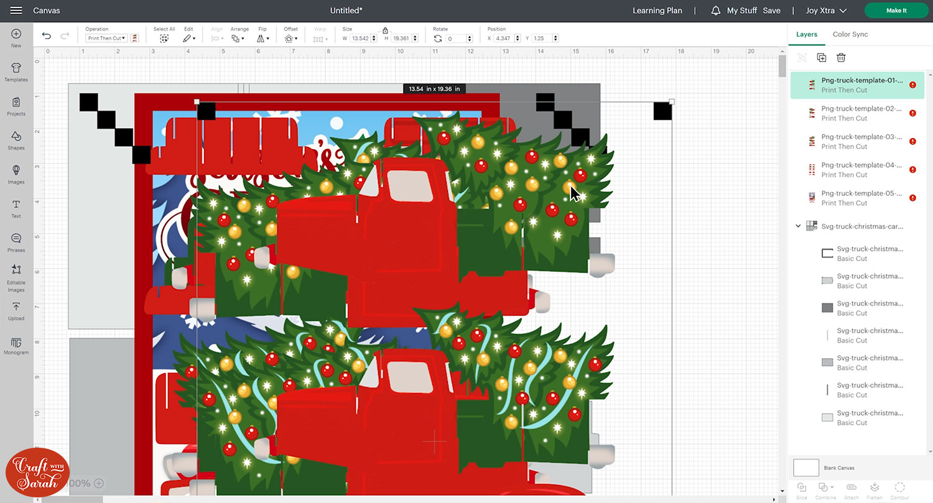933x503 pixels.
Task: Open the notifications bell
Action: click(x=716, y=11)
